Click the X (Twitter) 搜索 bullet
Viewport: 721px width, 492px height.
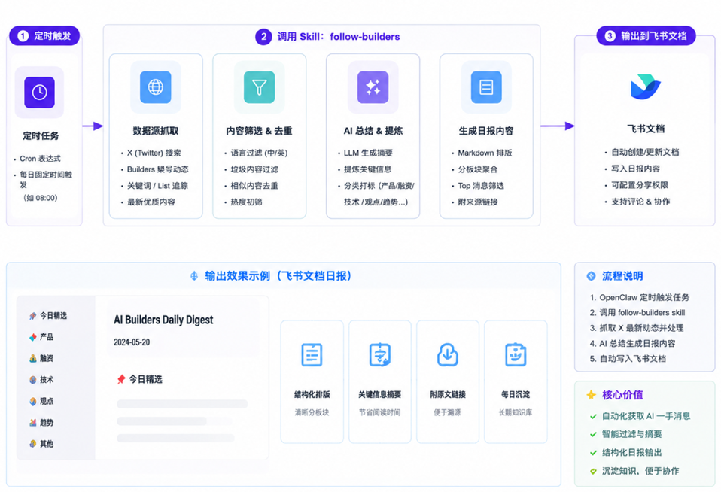tap(154, 153)
